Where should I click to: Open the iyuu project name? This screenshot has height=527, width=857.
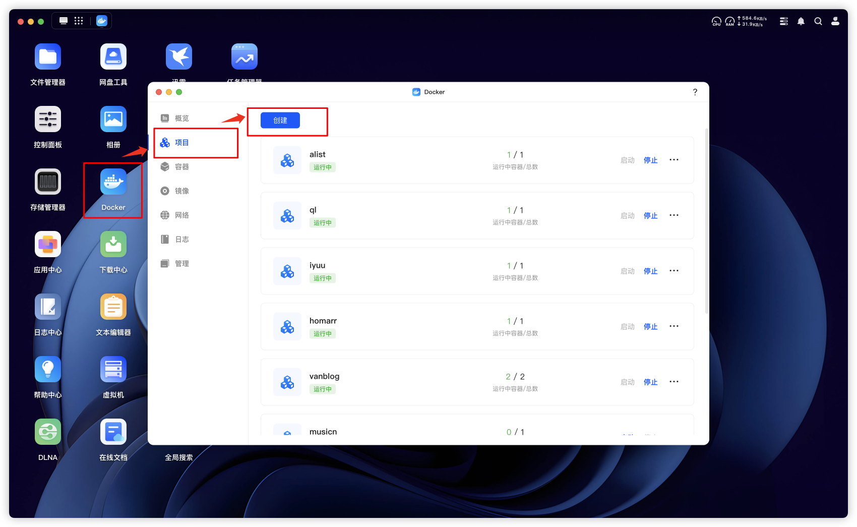point(317,265)
